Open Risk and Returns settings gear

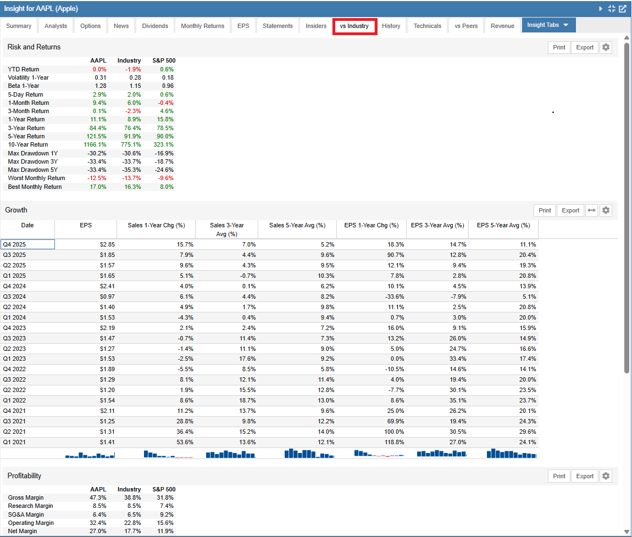click(x=606, y=47)
